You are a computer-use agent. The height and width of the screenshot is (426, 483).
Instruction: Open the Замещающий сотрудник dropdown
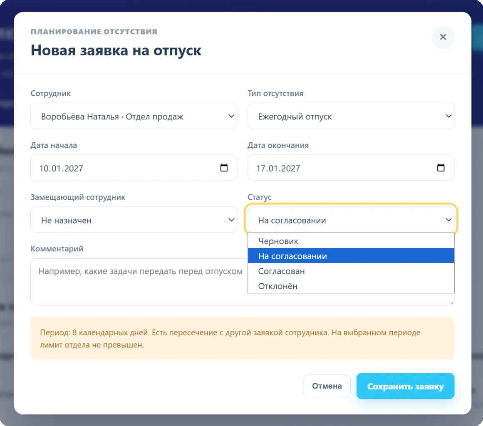click(x=134, y=220)
